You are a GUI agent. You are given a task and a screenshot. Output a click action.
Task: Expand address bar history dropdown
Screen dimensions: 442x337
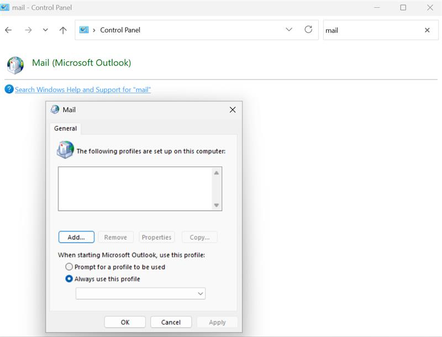(x=288, y=29)
